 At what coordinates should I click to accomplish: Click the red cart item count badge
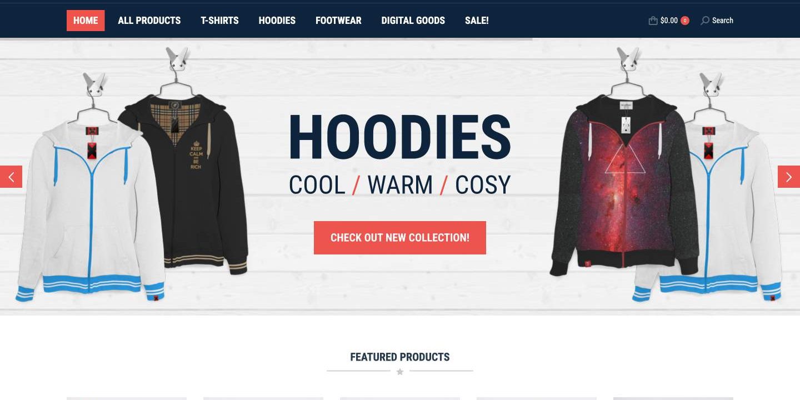685,21
